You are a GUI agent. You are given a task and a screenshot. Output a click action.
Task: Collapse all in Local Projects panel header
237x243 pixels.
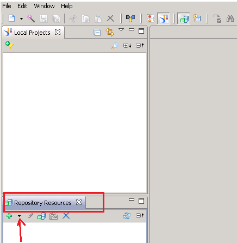pos(97,33)
